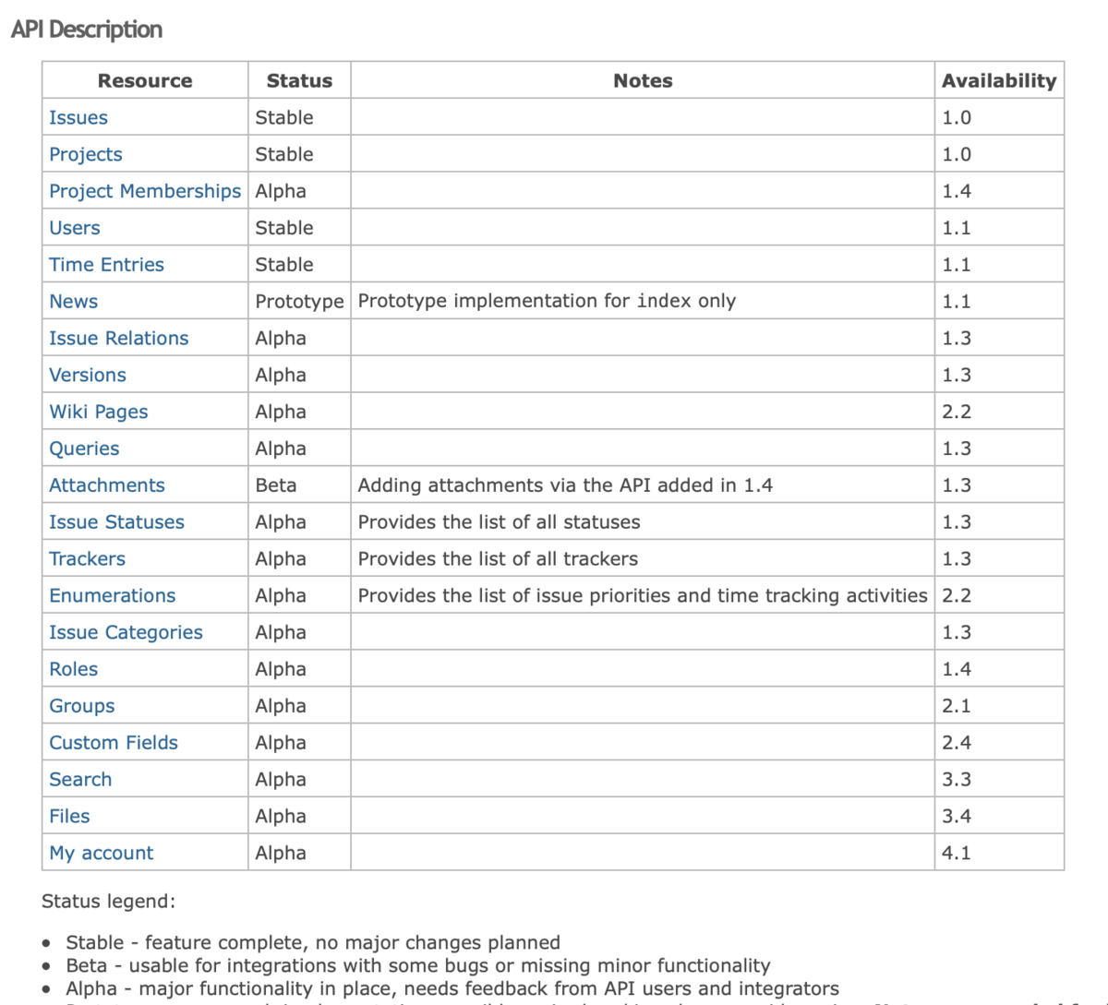View the Custom Fields documentation
1108x1005 pixels.
[113, 743]
